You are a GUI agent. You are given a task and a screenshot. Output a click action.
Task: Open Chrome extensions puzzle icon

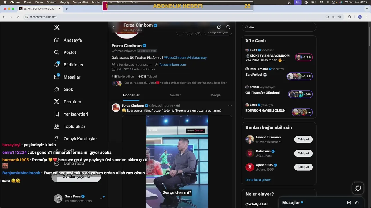(x=349, y=17)
